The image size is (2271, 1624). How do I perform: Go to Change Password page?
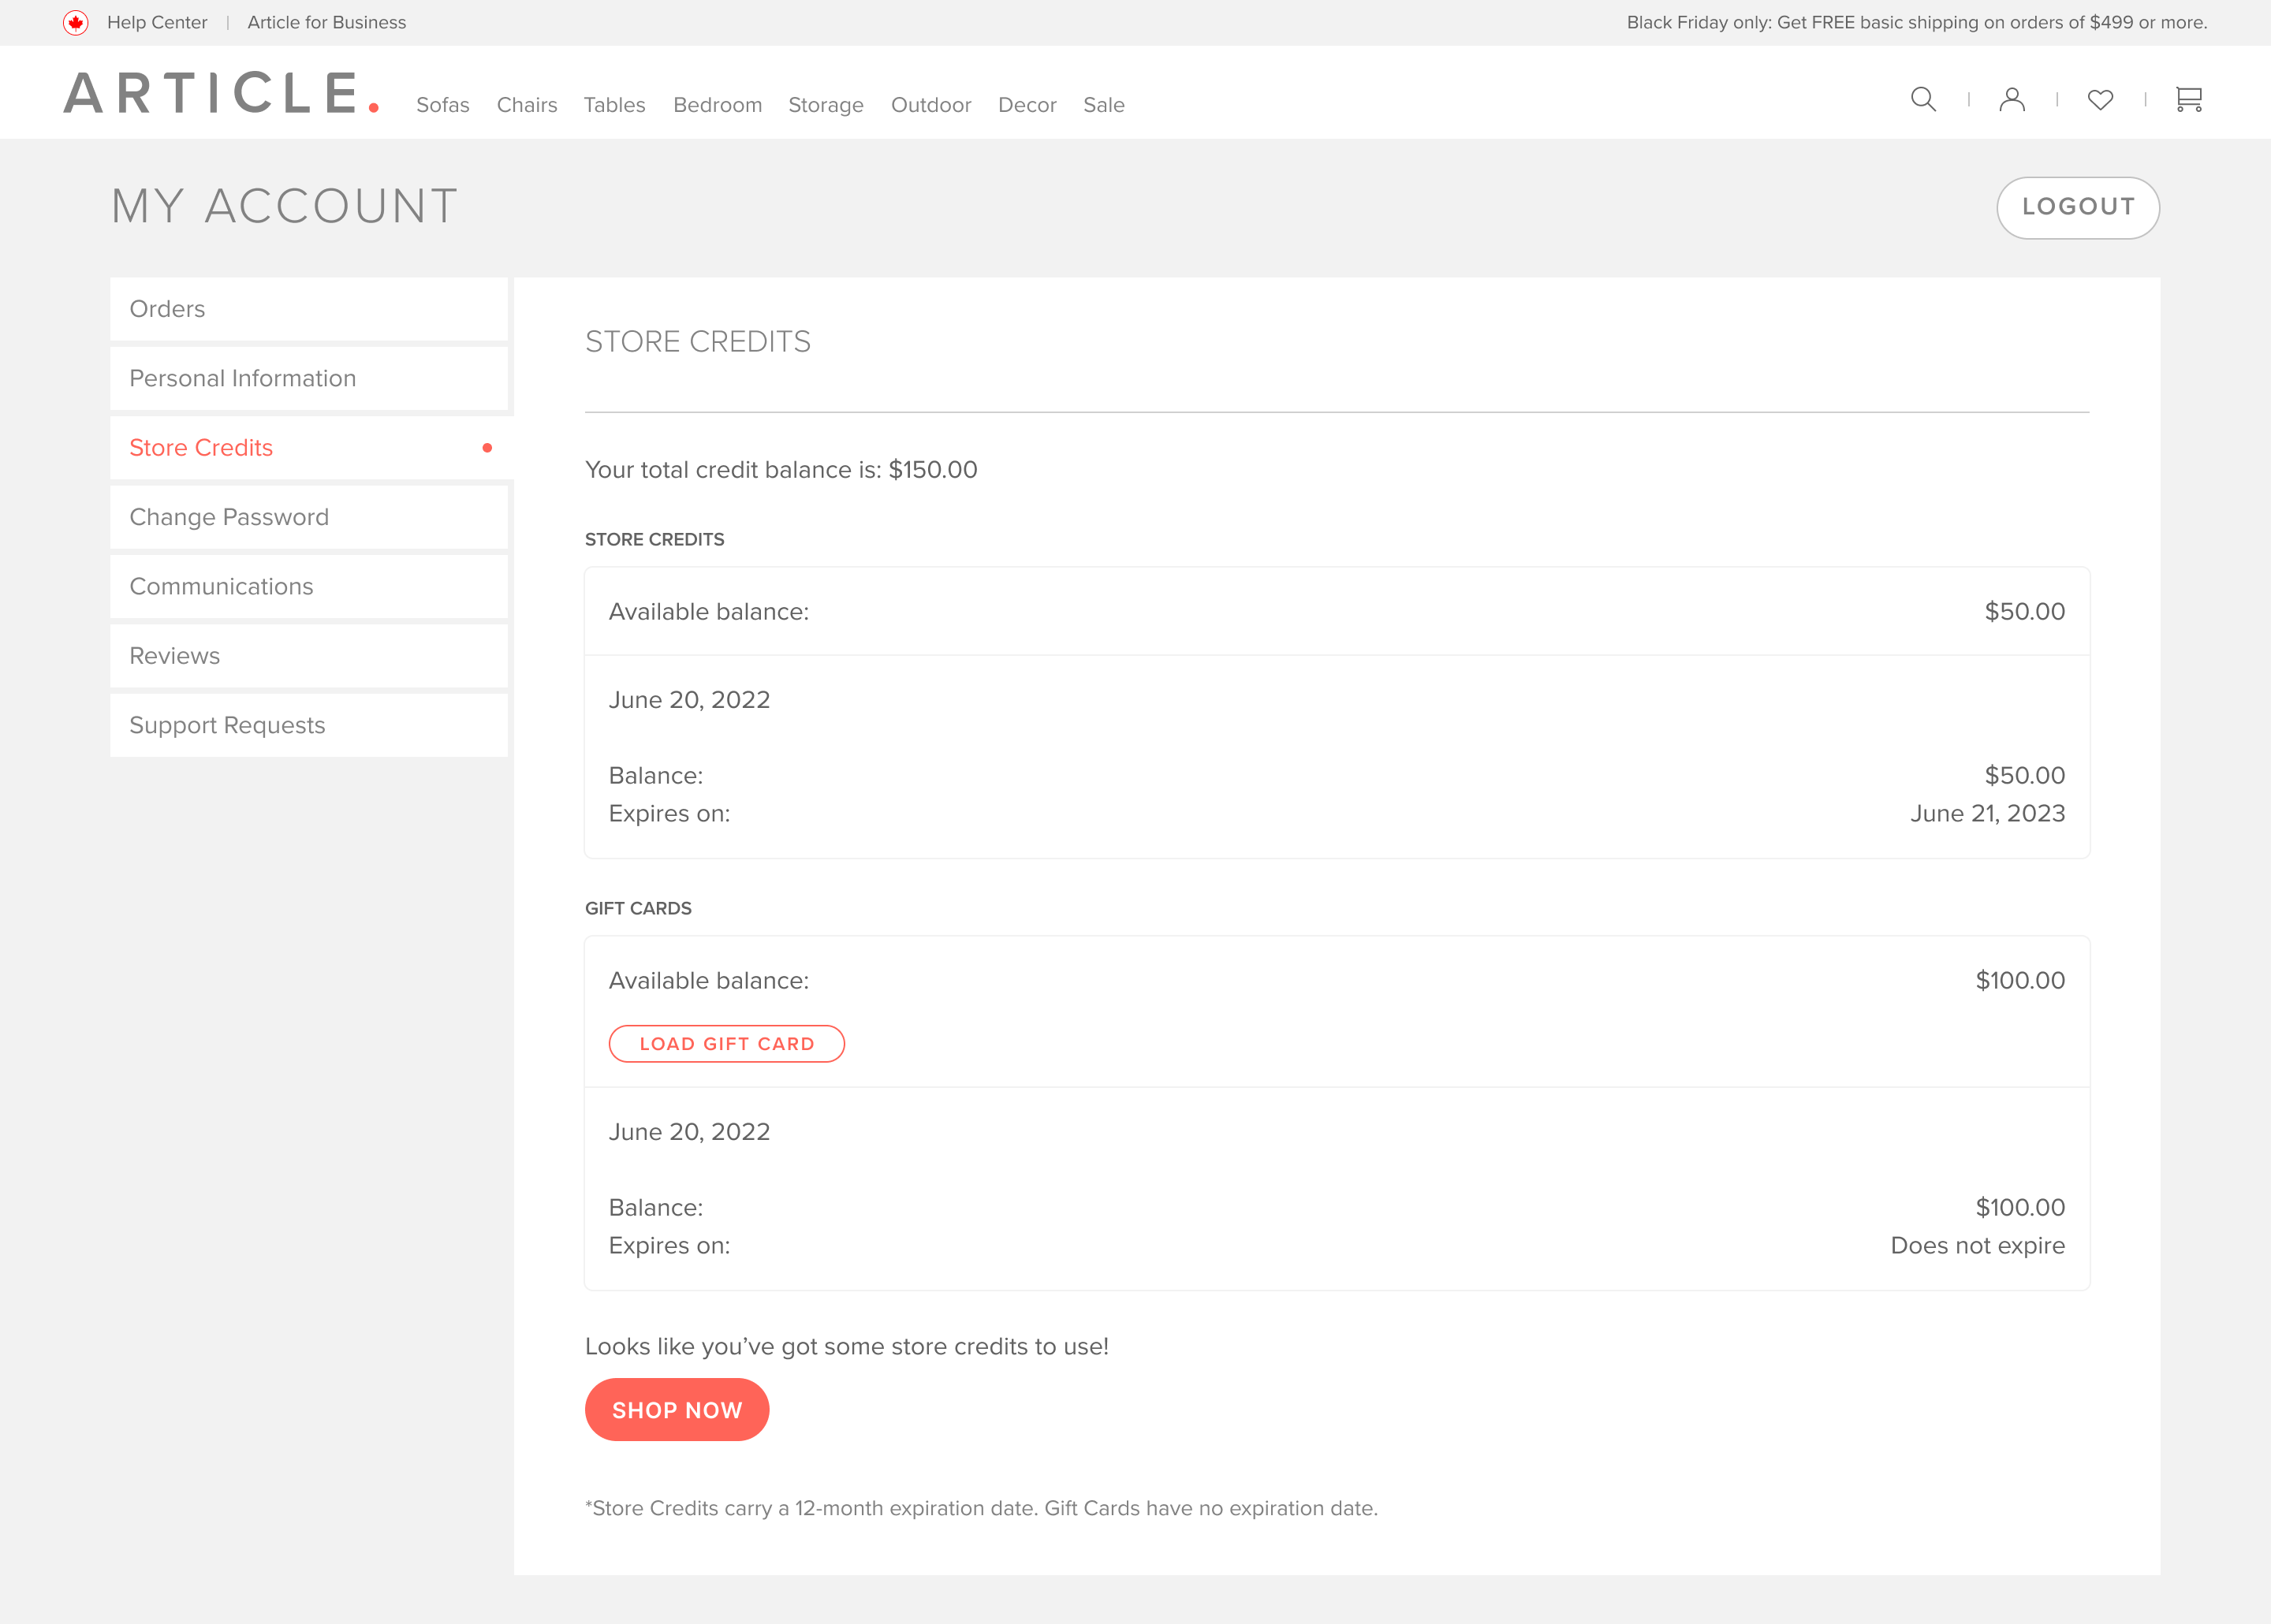pyautogui.click(x=309, y=517)
